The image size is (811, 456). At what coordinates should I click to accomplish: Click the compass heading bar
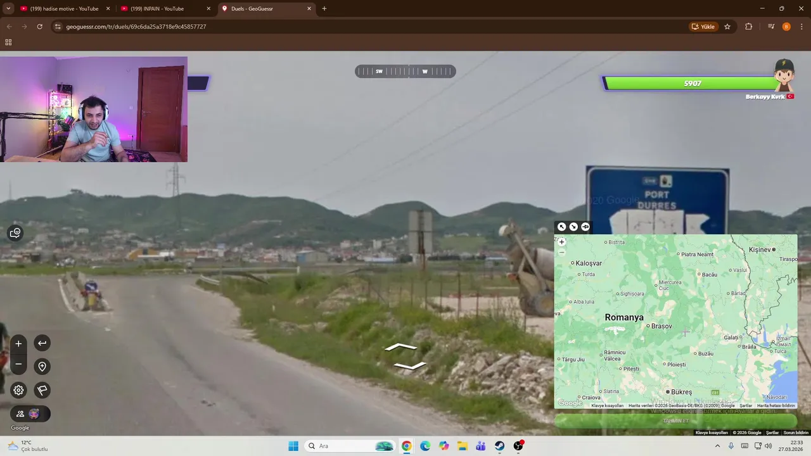[405, 72]
